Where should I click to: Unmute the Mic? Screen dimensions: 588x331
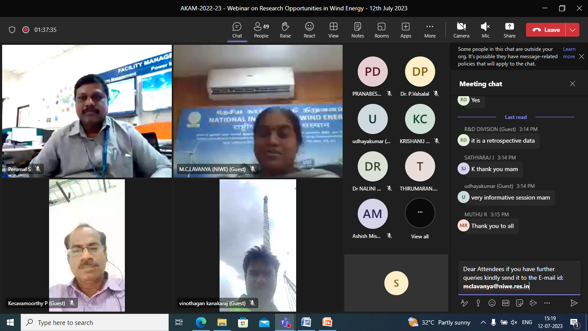[485, 30]
